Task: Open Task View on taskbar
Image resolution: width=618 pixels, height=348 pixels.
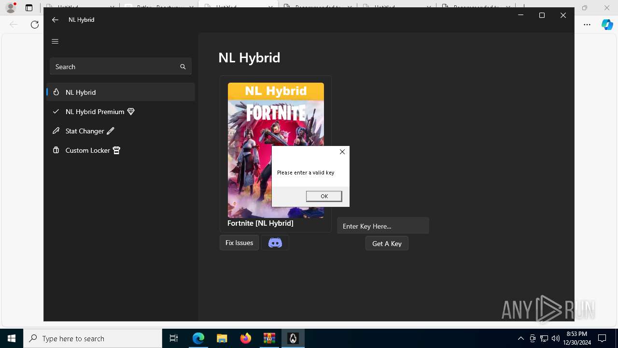Action: (x=174, y=338)
